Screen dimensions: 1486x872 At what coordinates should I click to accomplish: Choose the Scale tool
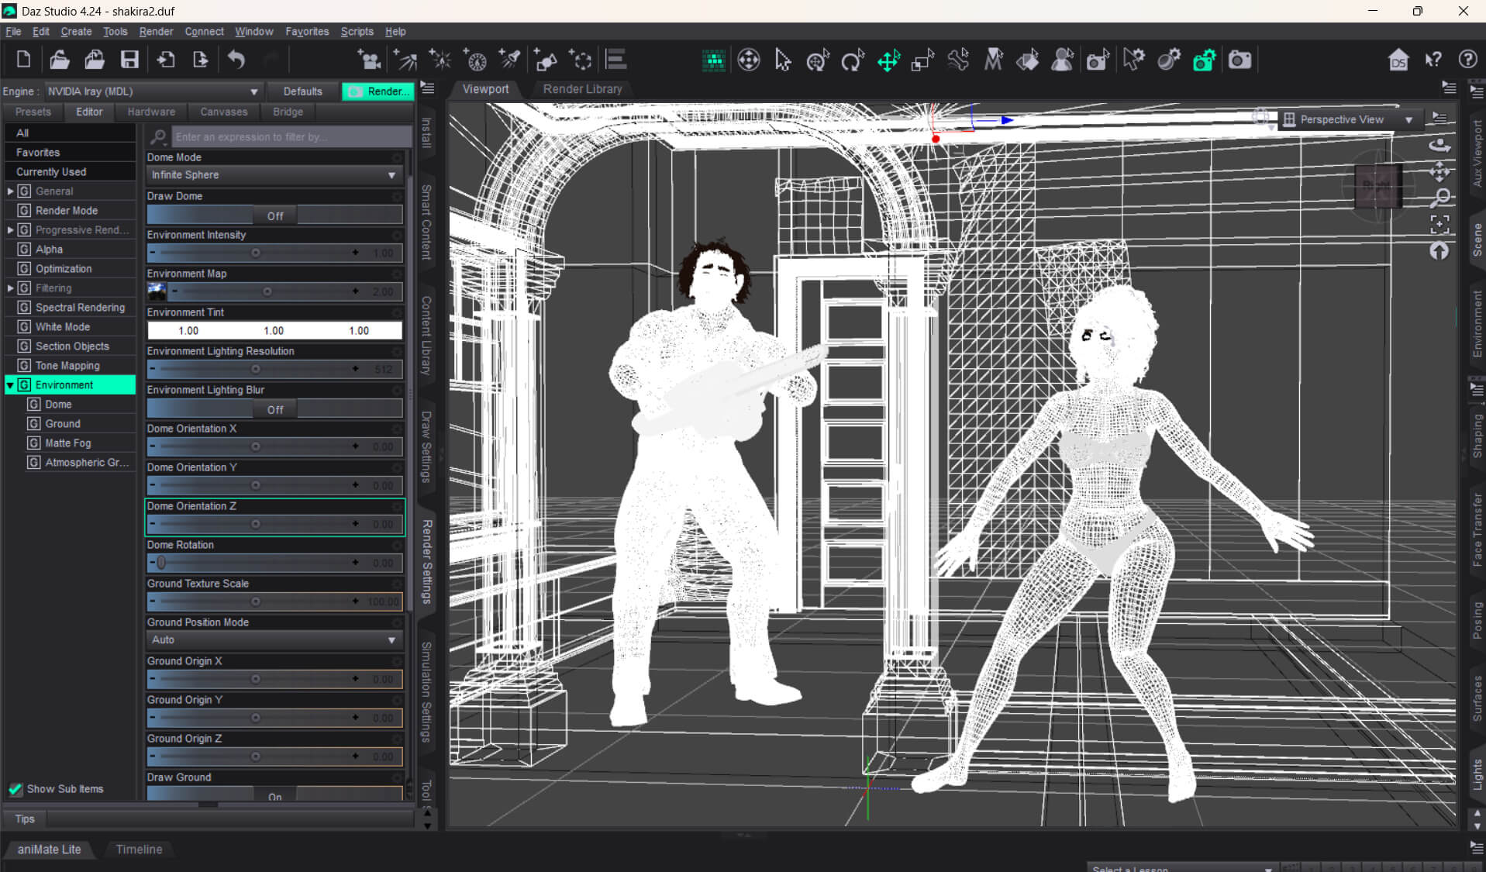922,60
